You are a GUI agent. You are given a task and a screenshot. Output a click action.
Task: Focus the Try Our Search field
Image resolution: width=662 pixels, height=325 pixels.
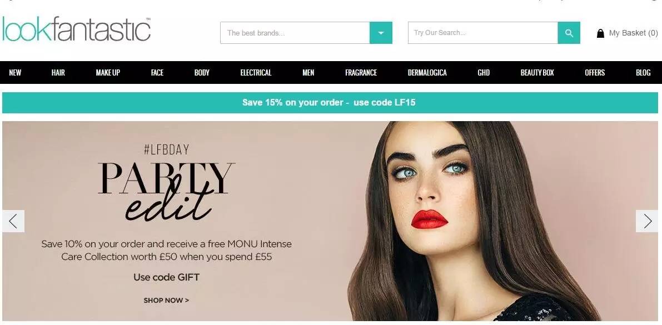pos(482,32)
